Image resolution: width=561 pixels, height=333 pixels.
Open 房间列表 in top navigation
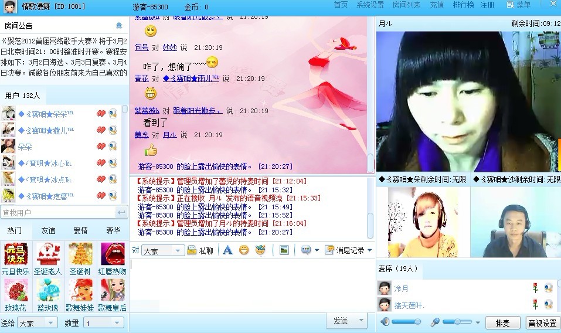406,5
